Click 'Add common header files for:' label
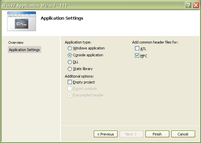201x143 pixels. (155, 42)
